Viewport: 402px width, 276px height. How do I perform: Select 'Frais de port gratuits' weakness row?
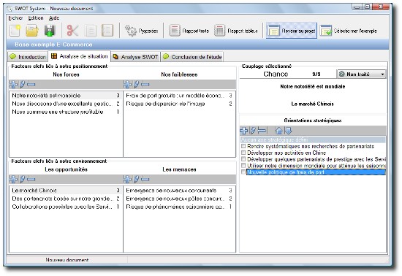pos(179,96)
